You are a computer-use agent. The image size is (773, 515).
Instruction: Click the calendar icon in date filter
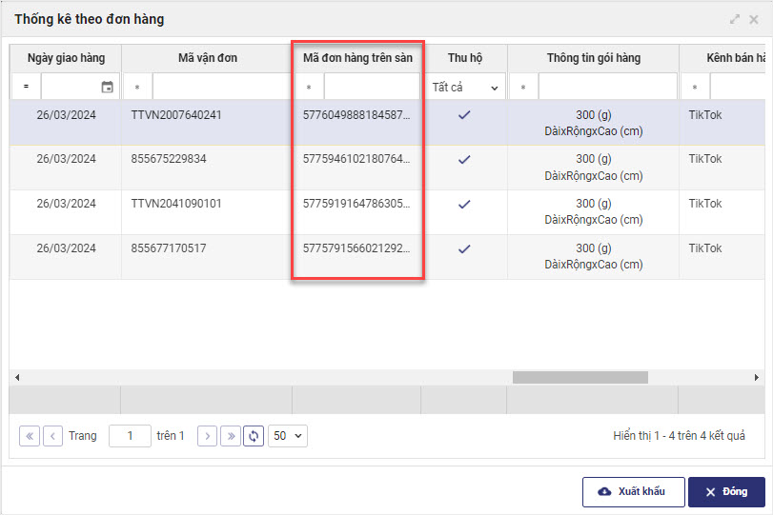tap(107, 88)
